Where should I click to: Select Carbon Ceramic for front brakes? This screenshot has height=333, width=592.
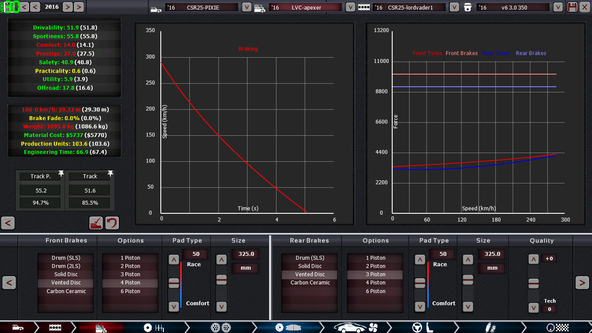tap(66, 291)
